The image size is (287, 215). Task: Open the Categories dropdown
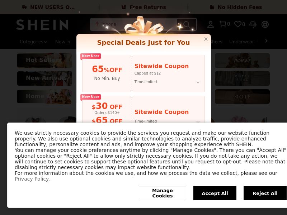pyautogui.click(x=33, y=42)
